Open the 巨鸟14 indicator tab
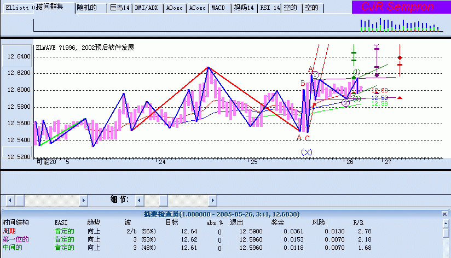This screenshot has width=451, height=258. [120, 8]
